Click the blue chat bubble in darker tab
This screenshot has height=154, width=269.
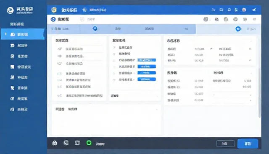95,28
